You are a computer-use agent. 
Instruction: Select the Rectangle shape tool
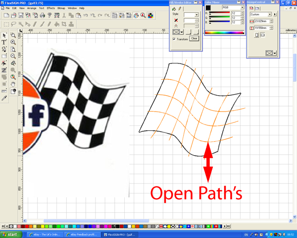coord(4,56)
